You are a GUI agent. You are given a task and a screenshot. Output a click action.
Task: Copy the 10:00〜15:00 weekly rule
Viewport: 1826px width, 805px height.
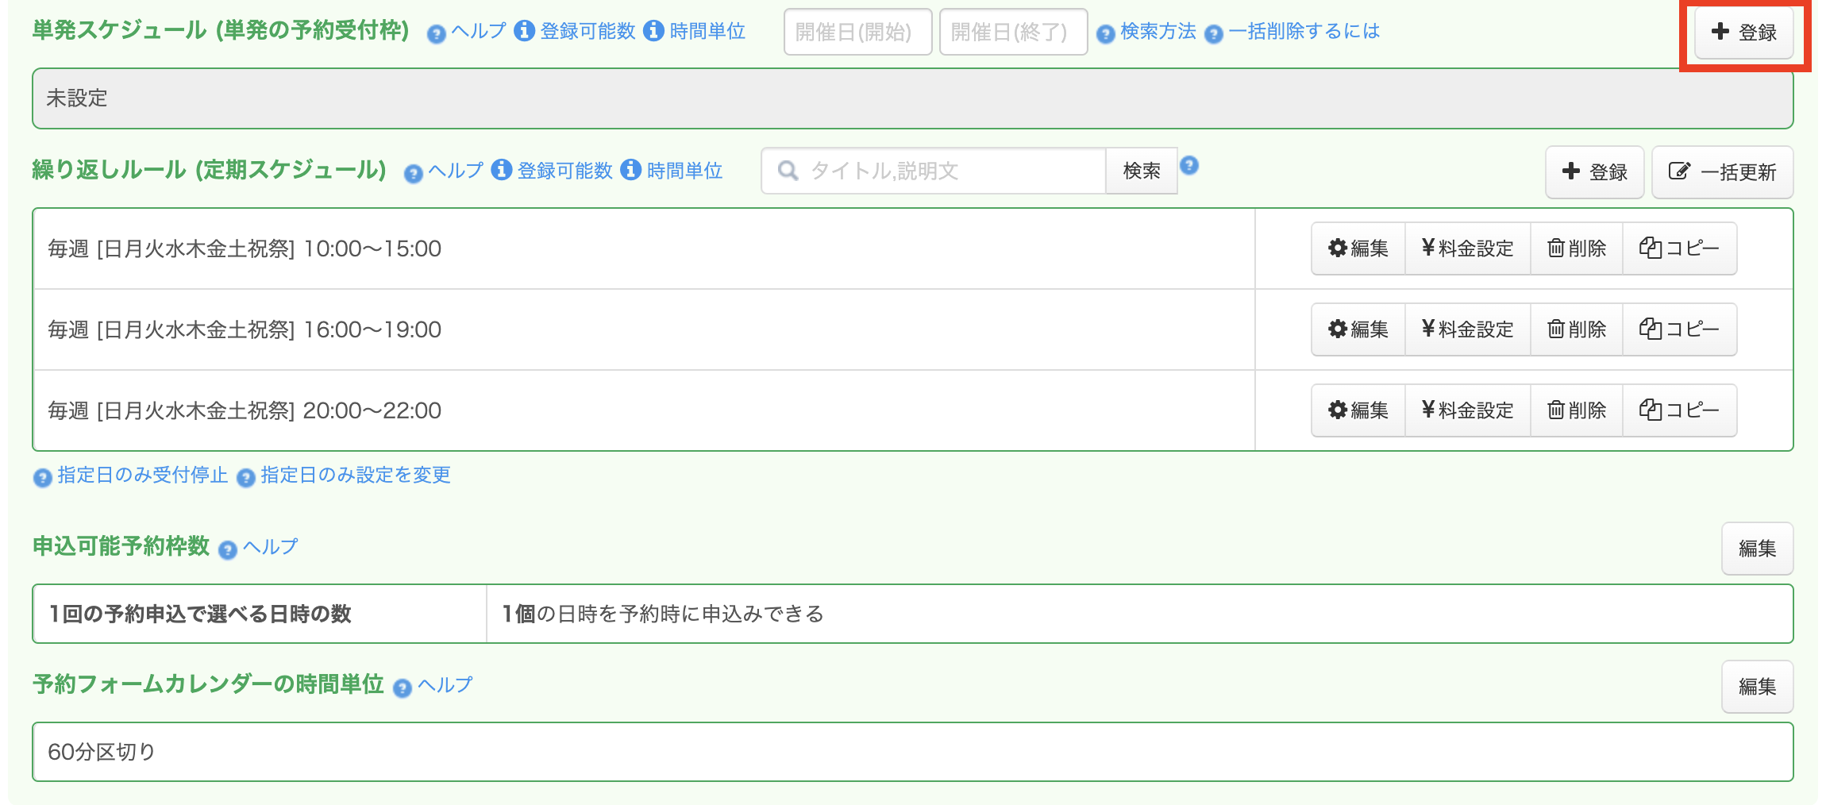pyautogui.click(x=1679, y=248)
